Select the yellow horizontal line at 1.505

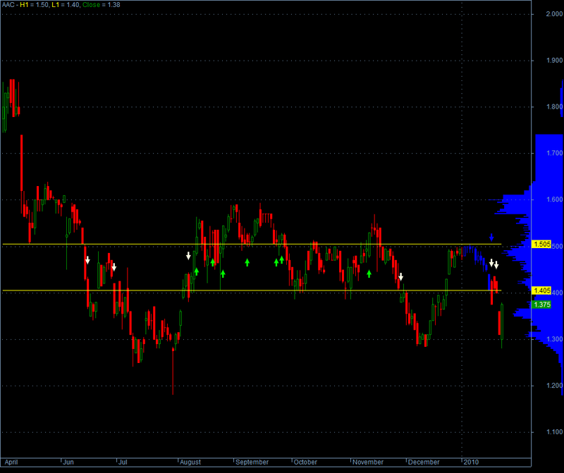coord(252,244)
